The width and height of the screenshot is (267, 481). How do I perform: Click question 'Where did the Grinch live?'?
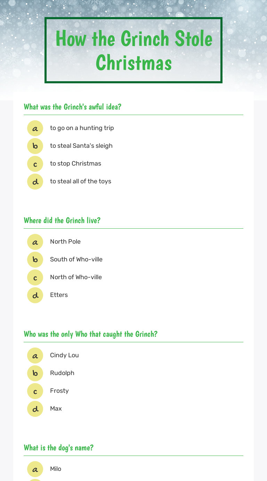pos(62,220)
